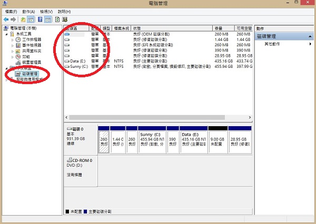Screen dimensions: 316x224
Task: Click the 共用資料夾 shared folder icon
Action: [x=18, y=51]
